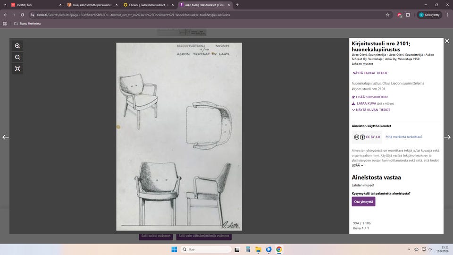Open the Windows Start menu

[174, 249]
